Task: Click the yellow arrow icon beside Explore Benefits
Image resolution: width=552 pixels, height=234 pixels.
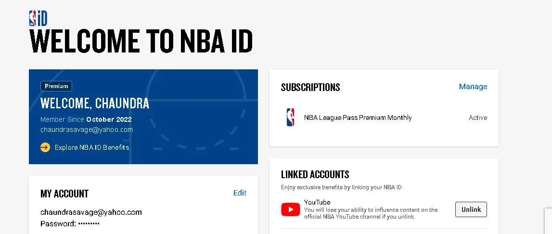Action: (45, 147)
